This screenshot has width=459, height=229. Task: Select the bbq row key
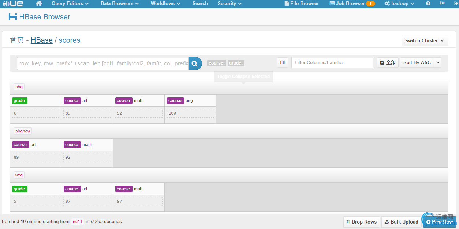19,87
